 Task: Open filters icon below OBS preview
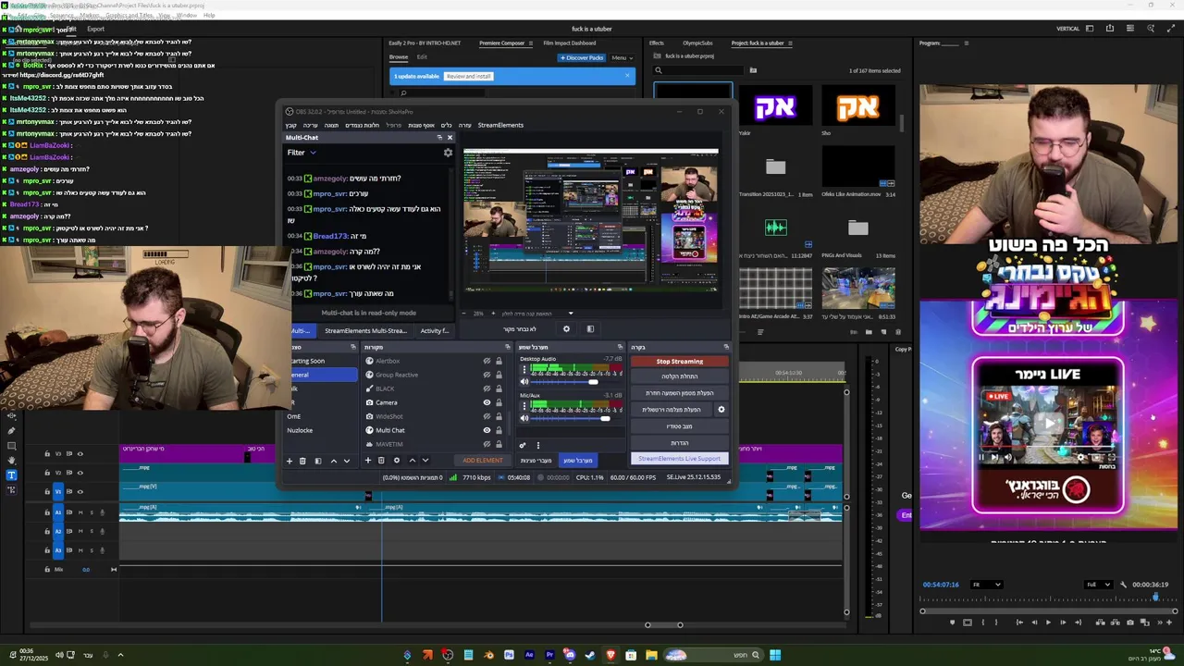pyautogui.click(x=590, y=328)
